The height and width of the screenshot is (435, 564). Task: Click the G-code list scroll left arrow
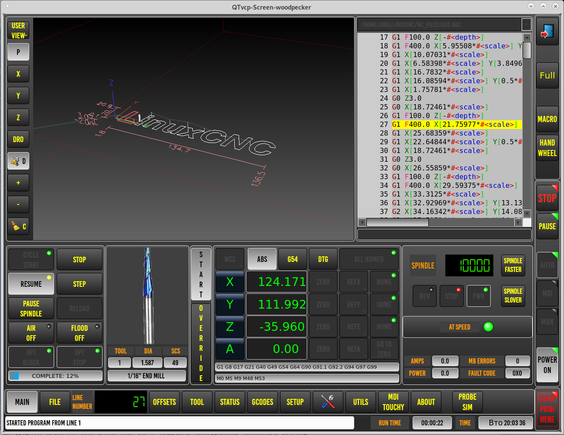[x=362, y=222]
